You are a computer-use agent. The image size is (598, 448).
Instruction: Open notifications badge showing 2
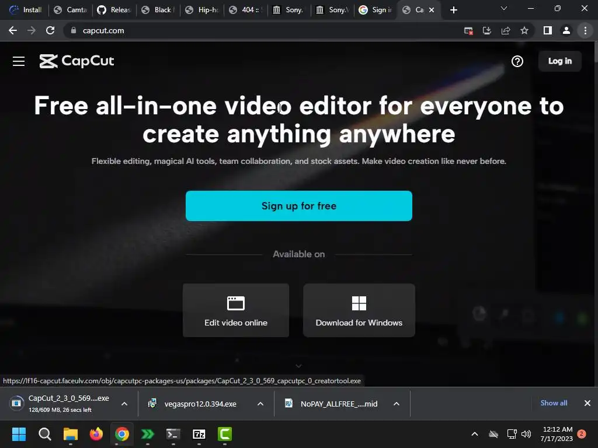coord(582,433)
